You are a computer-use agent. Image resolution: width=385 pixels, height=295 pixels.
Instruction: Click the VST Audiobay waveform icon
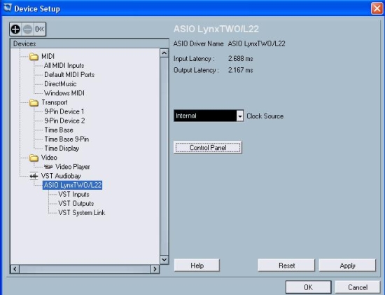pos(34,176)
